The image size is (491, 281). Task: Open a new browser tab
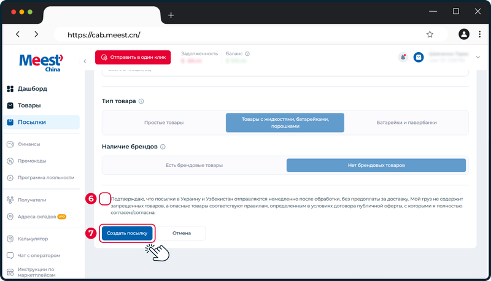point(171,15)
